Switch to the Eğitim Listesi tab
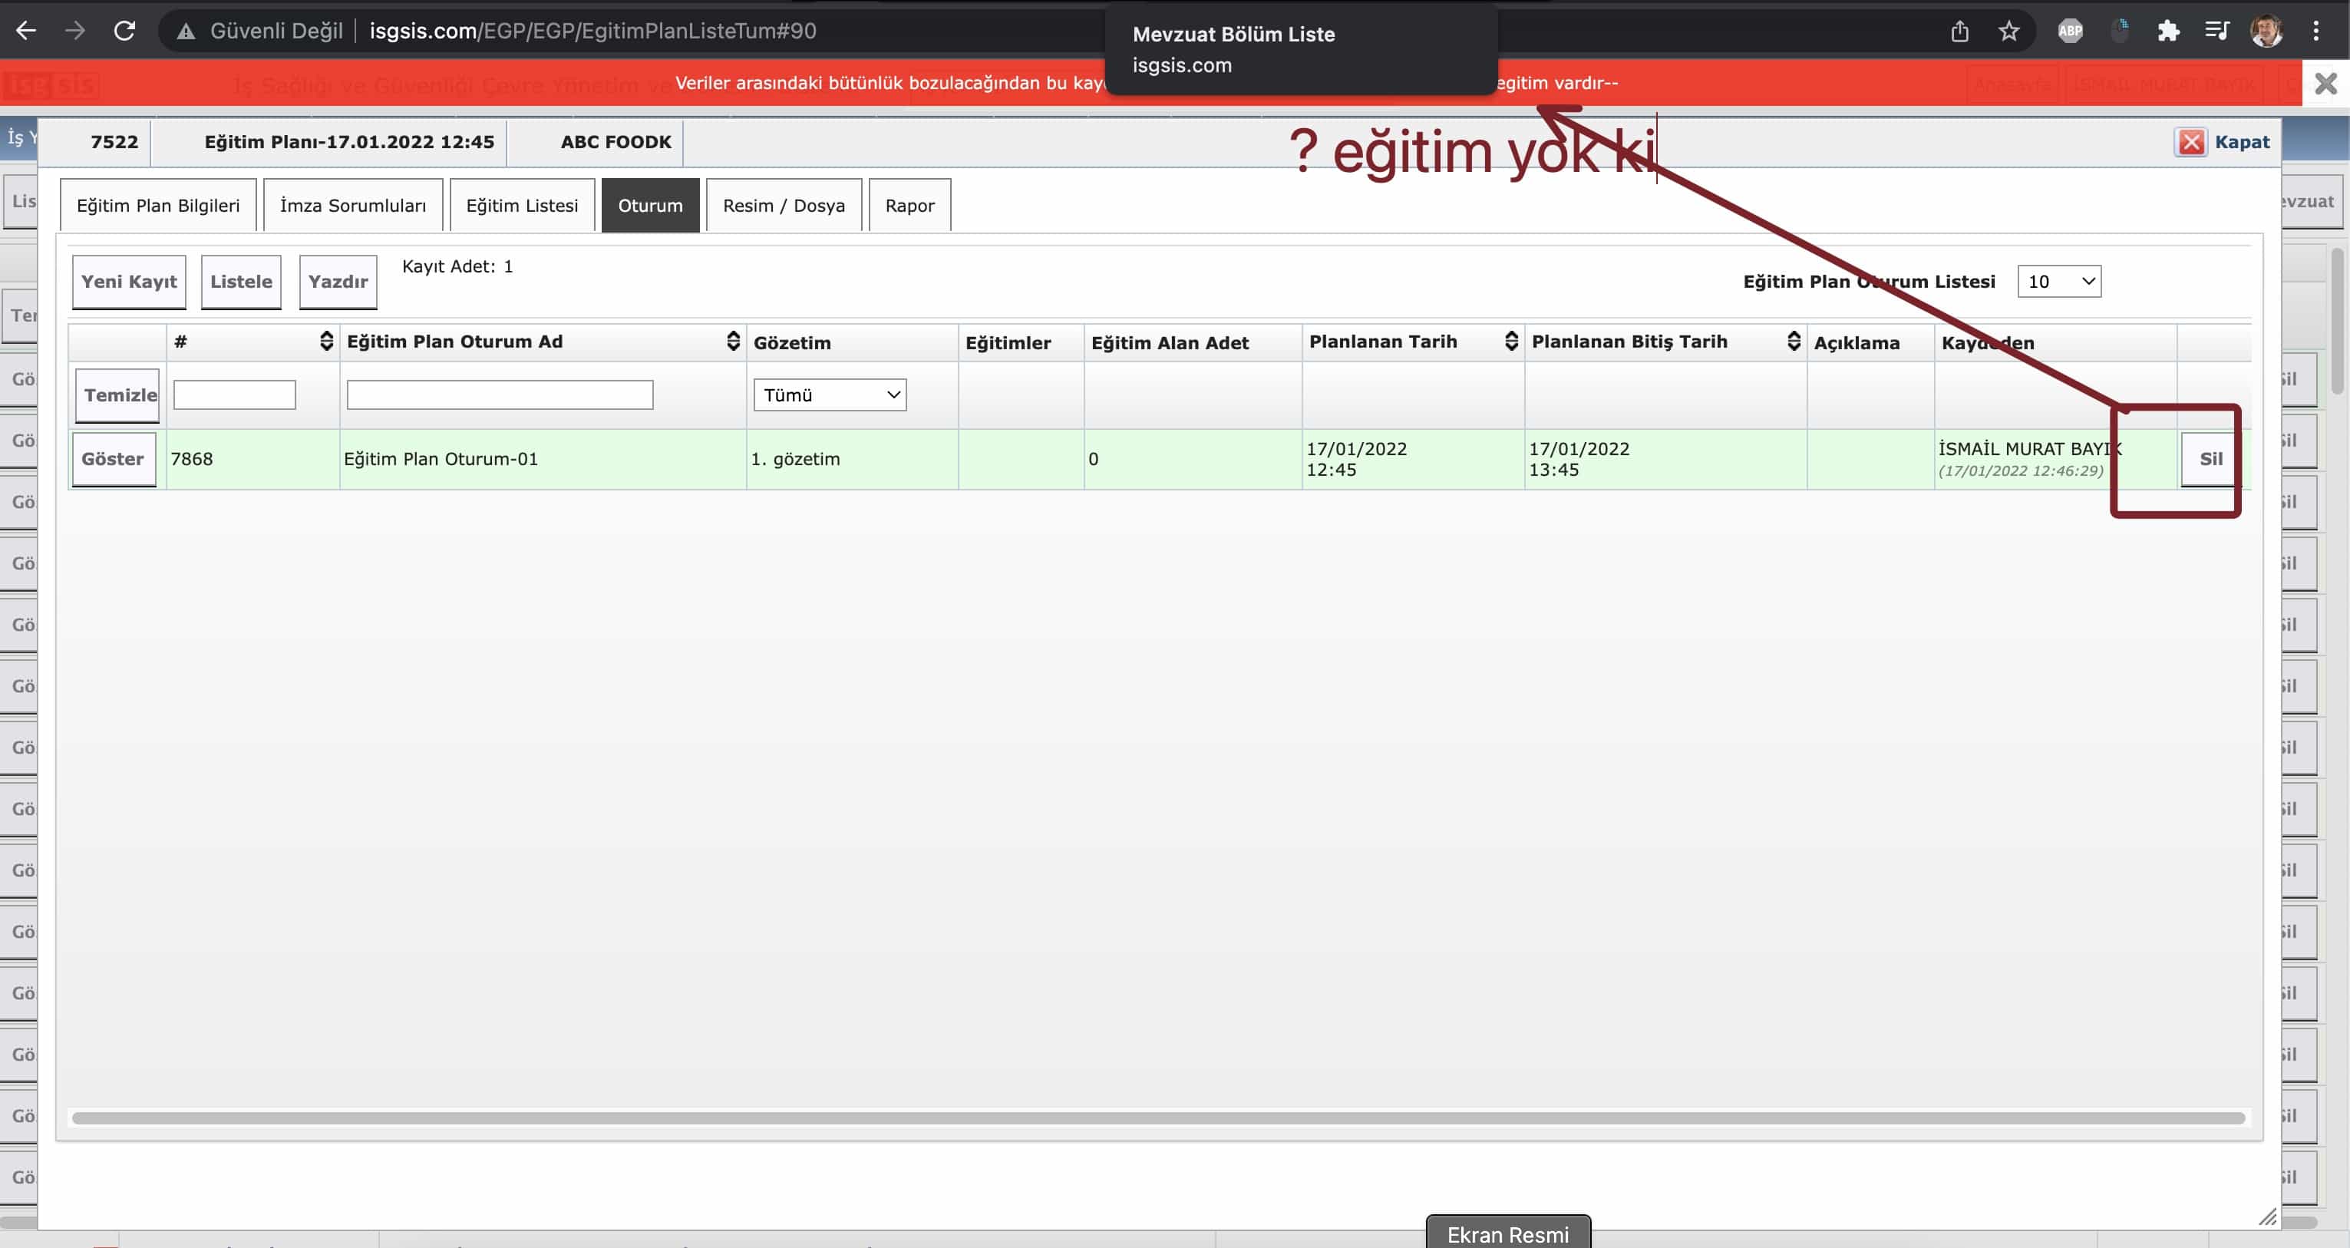 coord(522,205)
